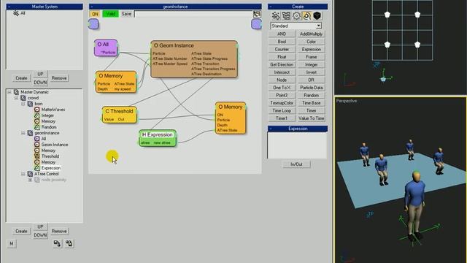Toggle the ON button in geomInstance panel
The image size is (467, 263).
coord(95,14)
